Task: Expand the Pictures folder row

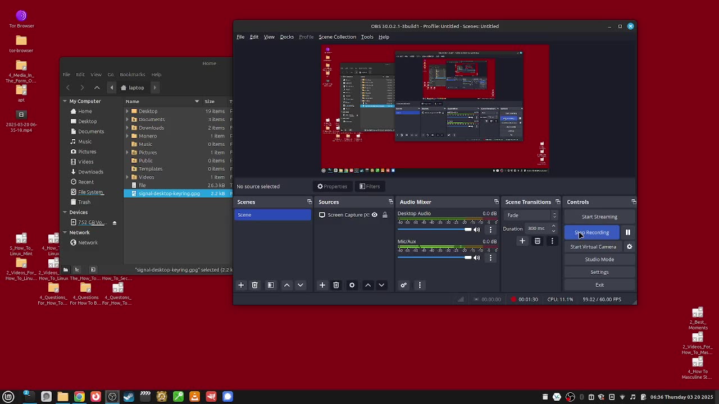Action: click(x=128, y=153)
